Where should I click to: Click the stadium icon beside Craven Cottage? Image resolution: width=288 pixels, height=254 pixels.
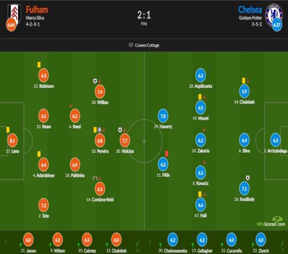tap(131, 45)
